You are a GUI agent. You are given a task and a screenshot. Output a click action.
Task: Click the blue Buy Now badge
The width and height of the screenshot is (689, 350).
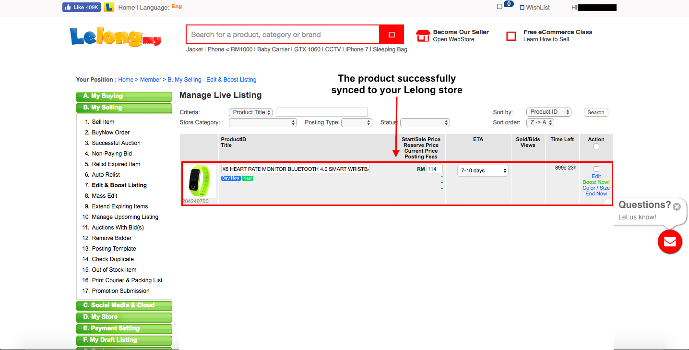click(x=231, y=178)
